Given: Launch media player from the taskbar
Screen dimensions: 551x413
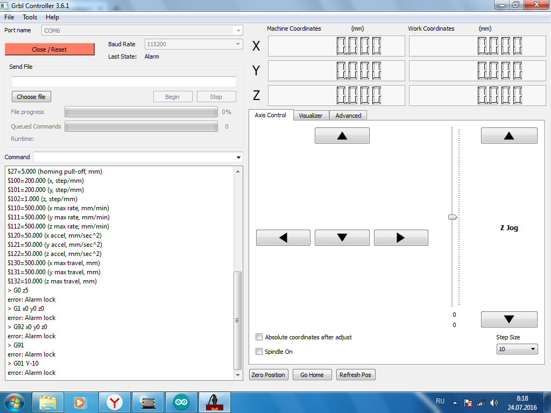Looking at the screenshot, I should [x=81, y=402].
